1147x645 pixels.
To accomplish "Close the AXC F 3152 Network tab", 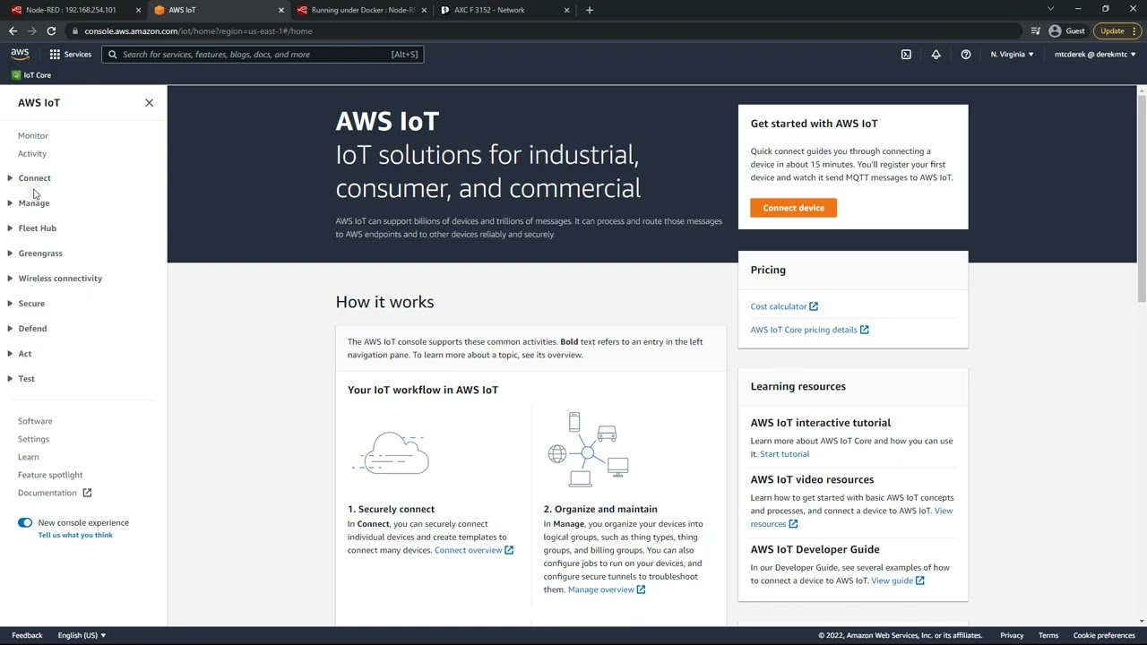I will coord(566,10).
